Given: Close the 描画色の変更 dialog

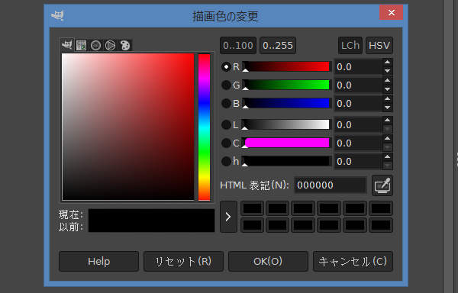Looking at the screenshot, I should (x=391, y=12).
